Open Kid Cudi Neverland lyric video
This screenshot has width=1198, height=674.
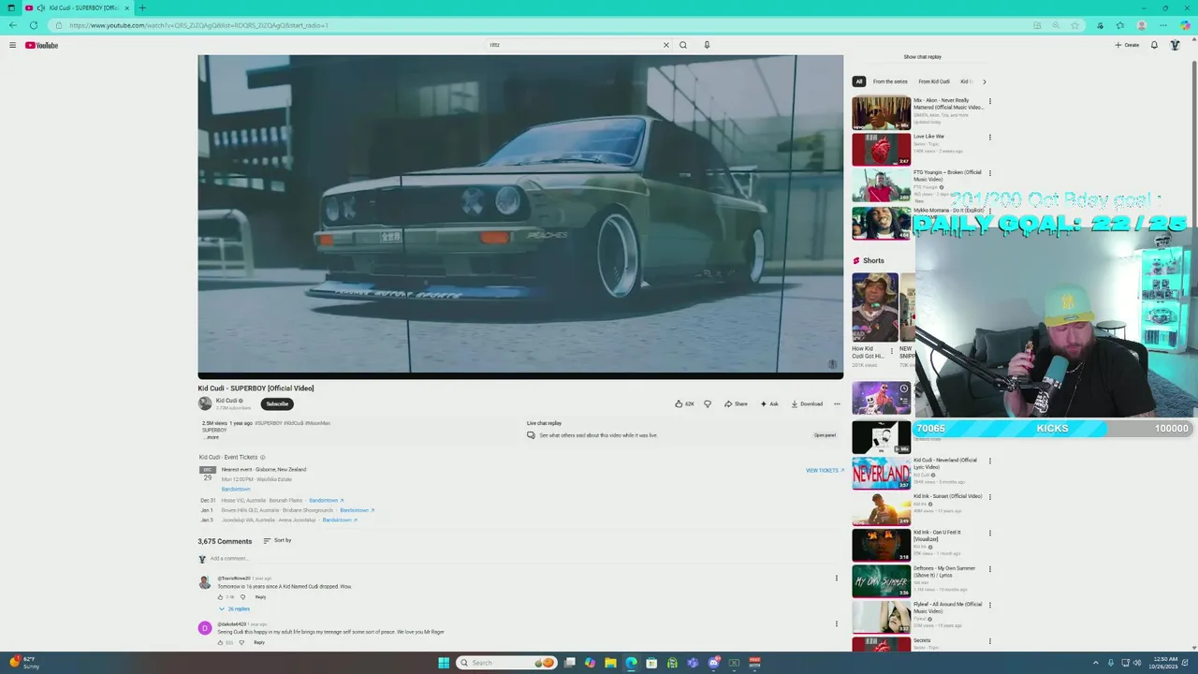pyautogui.click(x=881, y=474)
